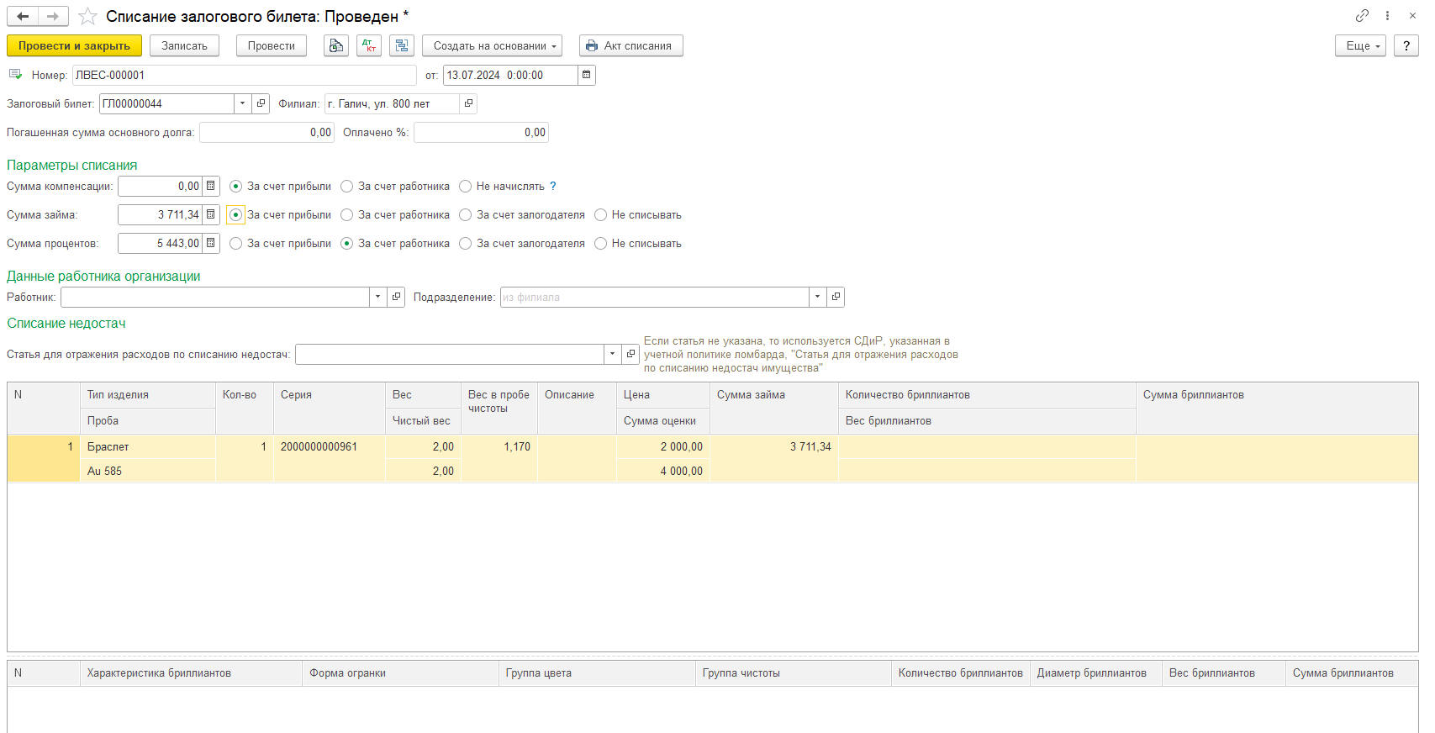Expand the Работник dropdown
Screen dimensions: 1435x733
pyautogui.click(x=377, y=297)
